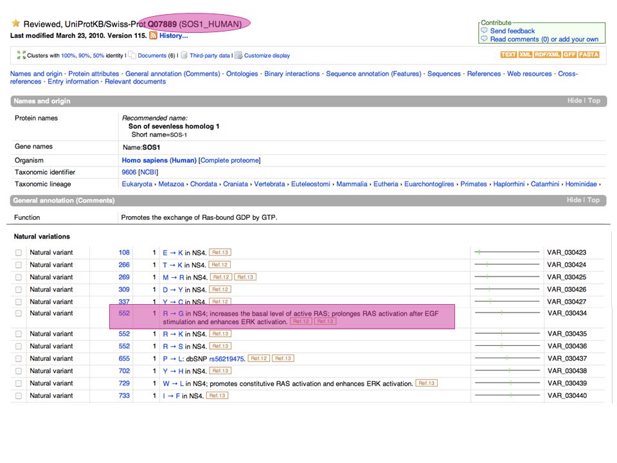Image resolution: width=617 pixels, height=463 pixels.
Task: Click the feature graphic for VAR_030423
Action: pos(507,252)
